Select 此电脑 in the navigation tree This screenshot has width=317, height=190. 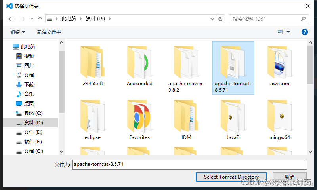[x=24, y=47]
